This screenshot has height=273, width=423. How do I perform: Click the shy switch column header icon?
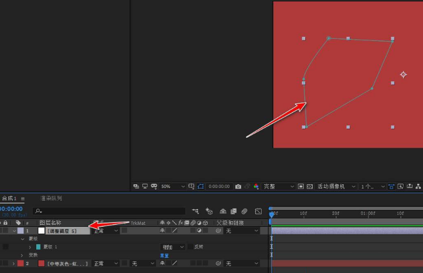click(162, 223)
